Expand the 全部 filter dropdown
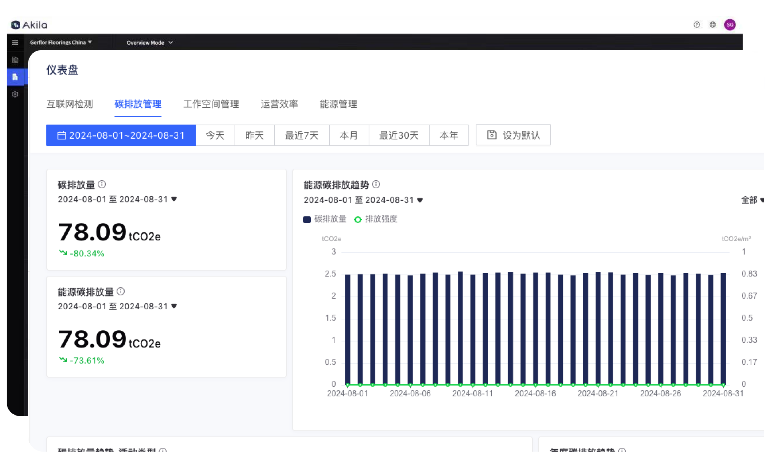This screenshot has height=466, width=771. [752, 200]
